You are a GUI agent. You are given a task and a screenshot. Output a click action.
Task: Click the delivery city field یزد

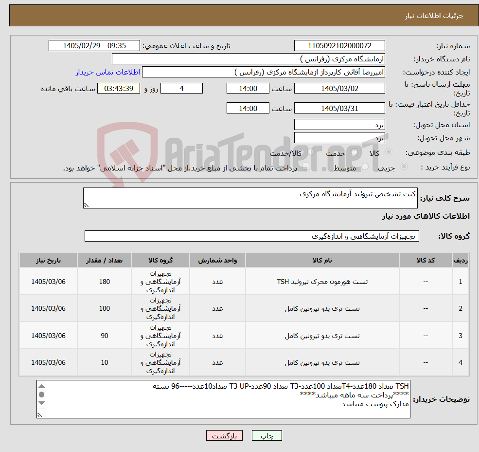point(339,138)
